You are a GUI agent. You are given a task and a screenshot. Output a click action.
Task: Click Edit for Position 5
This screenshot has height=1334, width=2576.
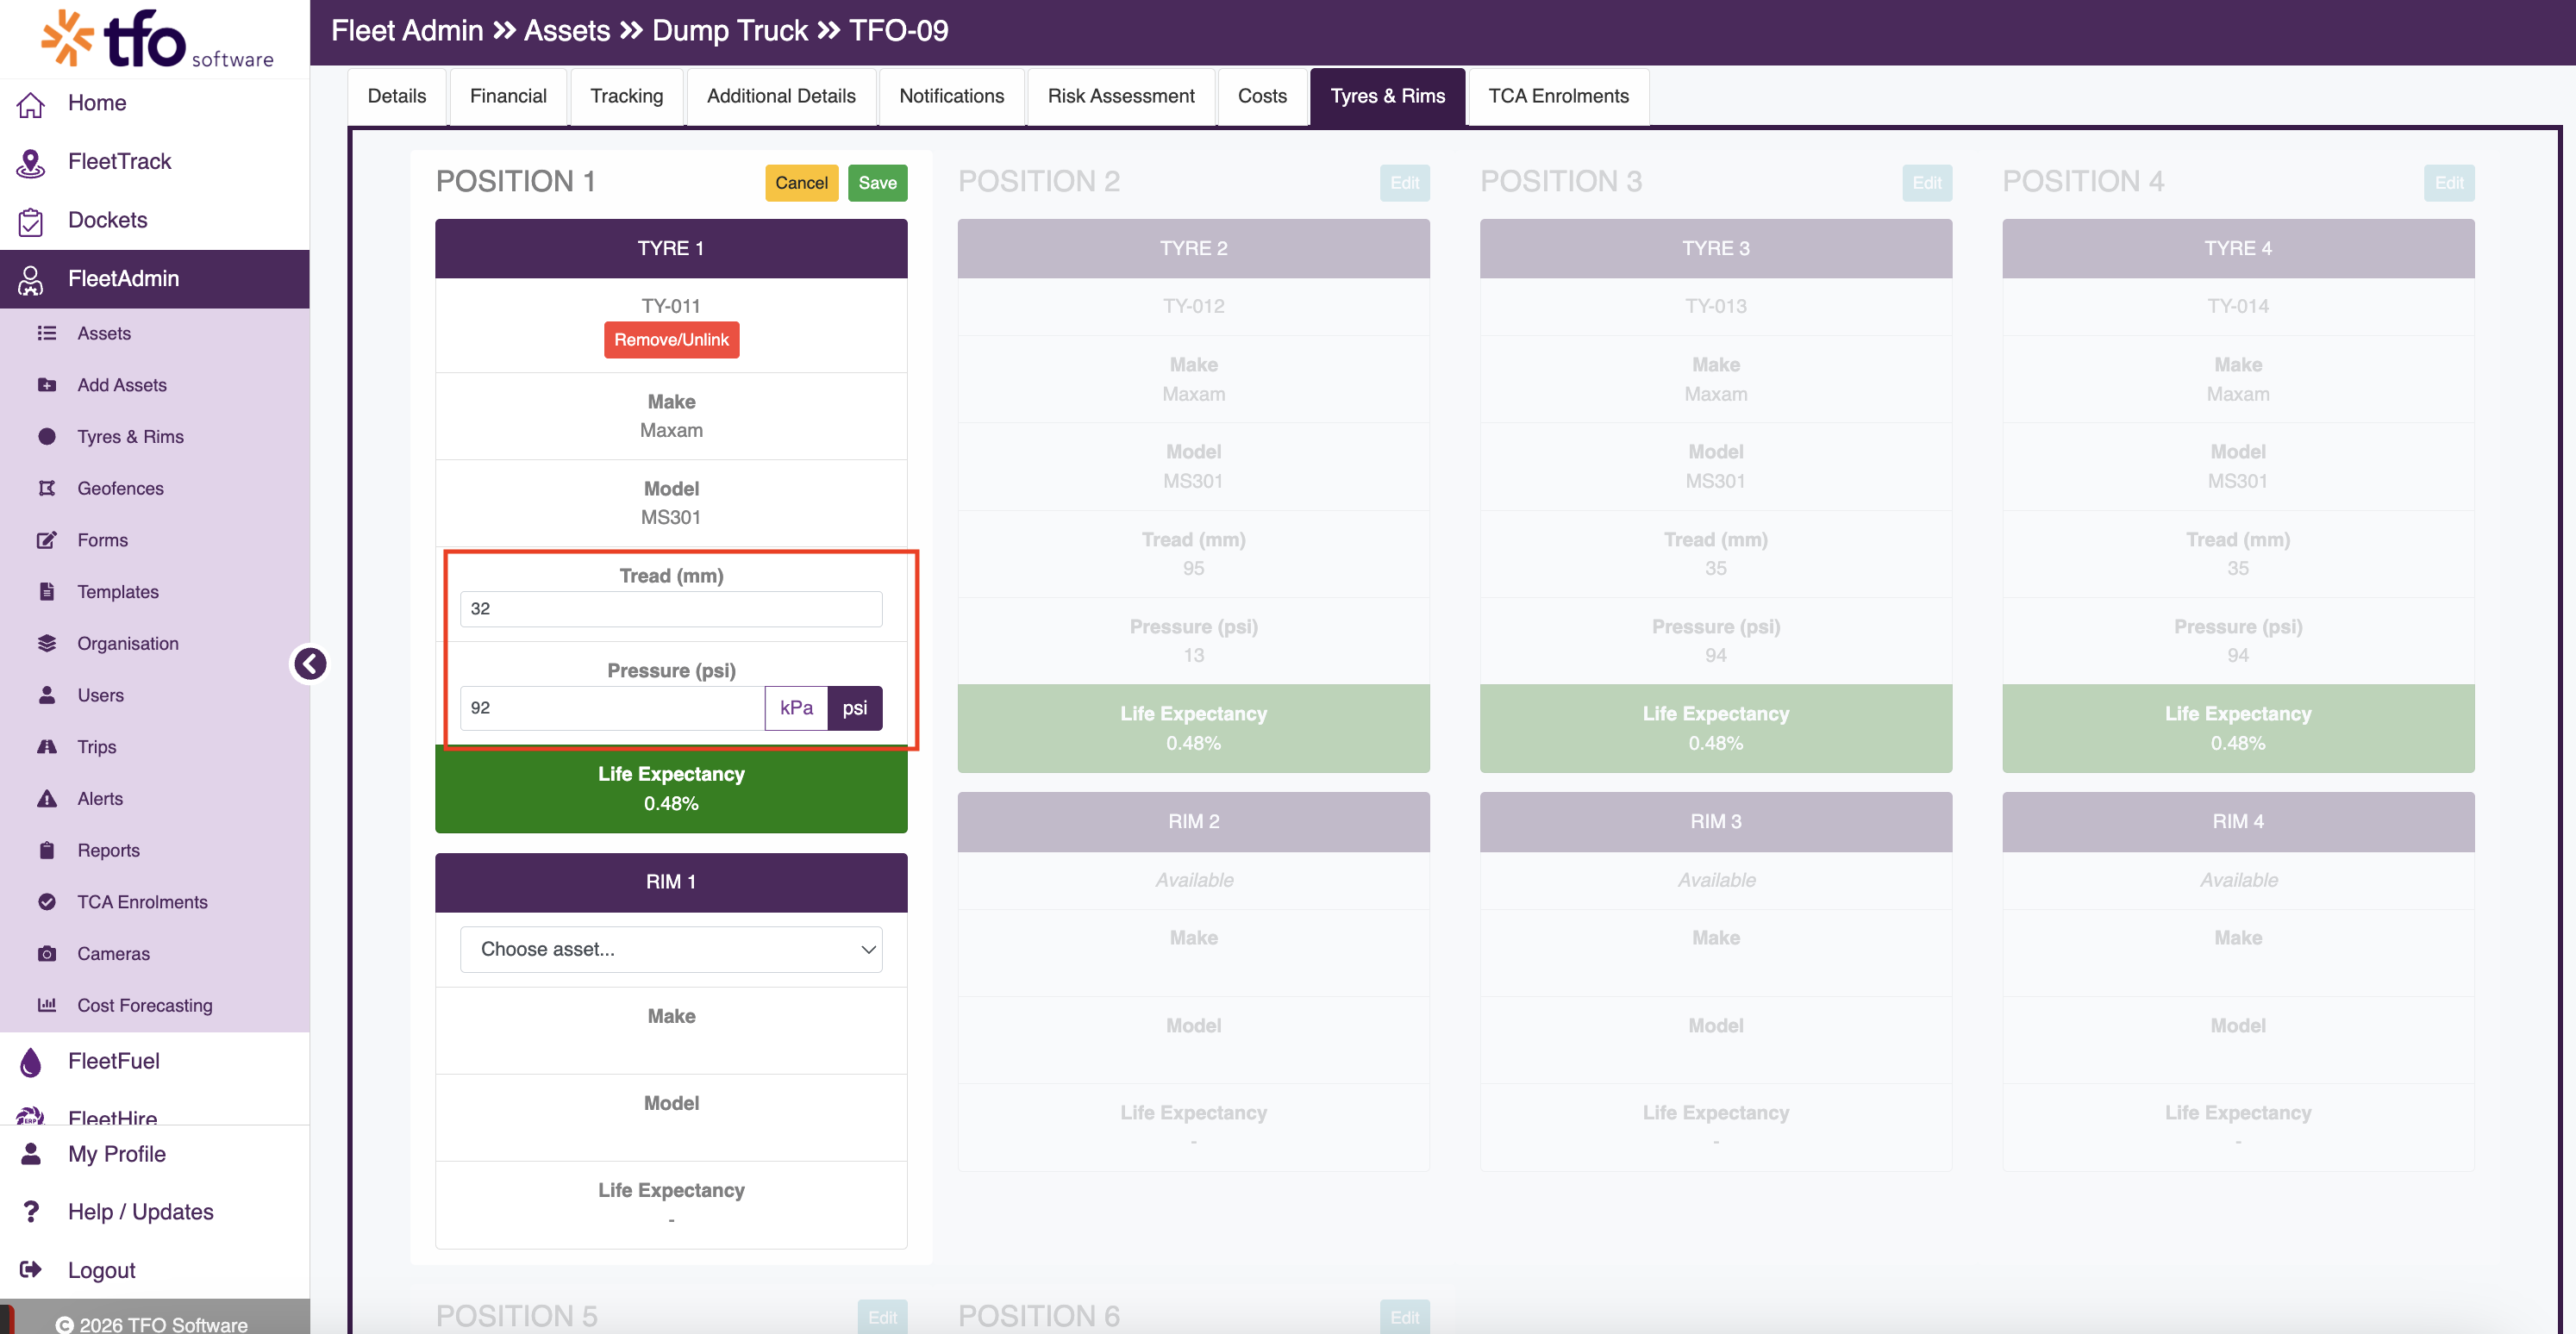882,1318
